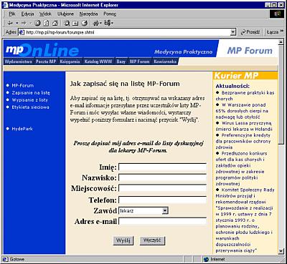The image size is (287, 264).
Task: Click the Zapisanie na listę link
Action: coord(31,93)
